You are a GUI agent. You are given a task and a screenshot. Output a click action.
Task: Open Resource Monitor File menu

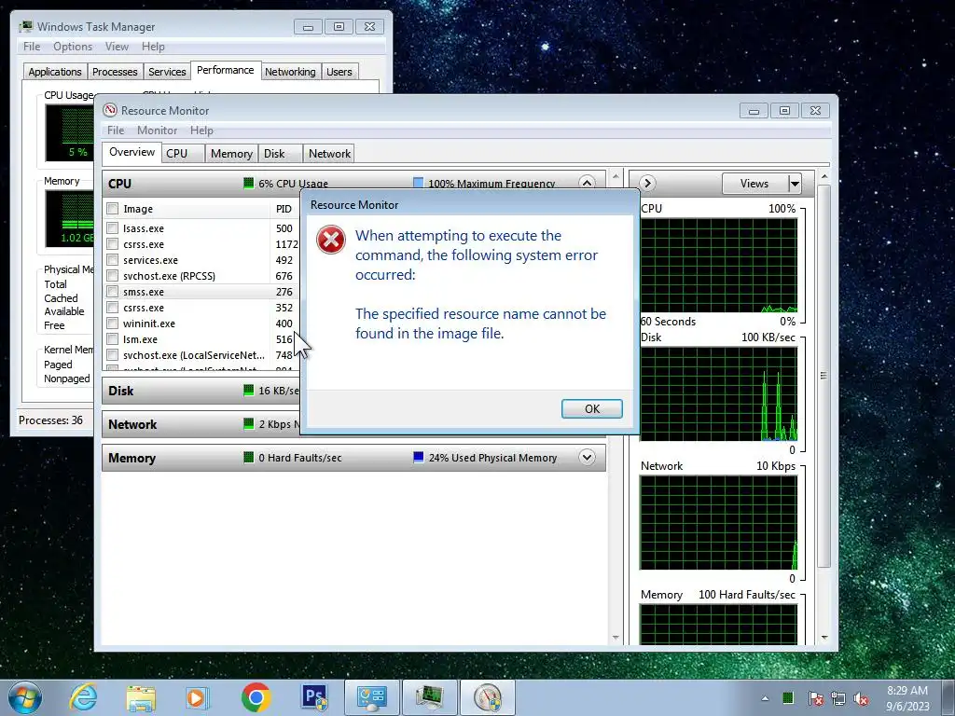pos(116,131)
